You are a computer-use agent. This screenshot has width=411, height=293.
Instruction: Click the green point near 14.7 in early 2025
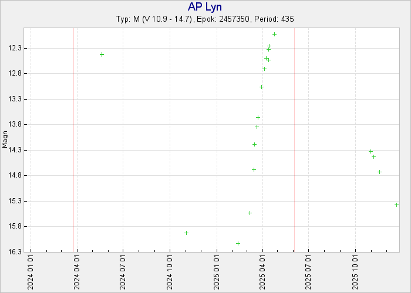coord(254,169)
